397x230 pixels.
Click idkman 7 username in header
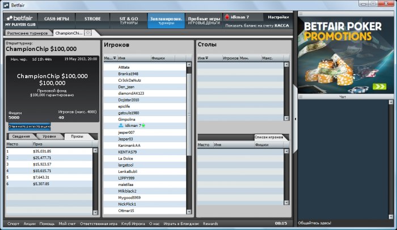click(x=240, y=17)
